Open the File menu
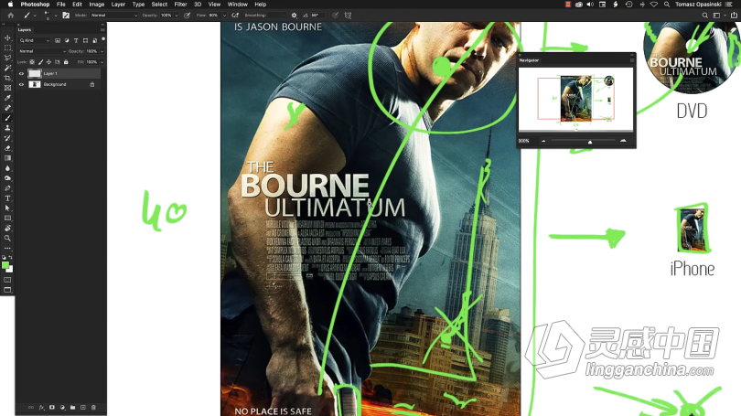 click(x=61, y=5)
